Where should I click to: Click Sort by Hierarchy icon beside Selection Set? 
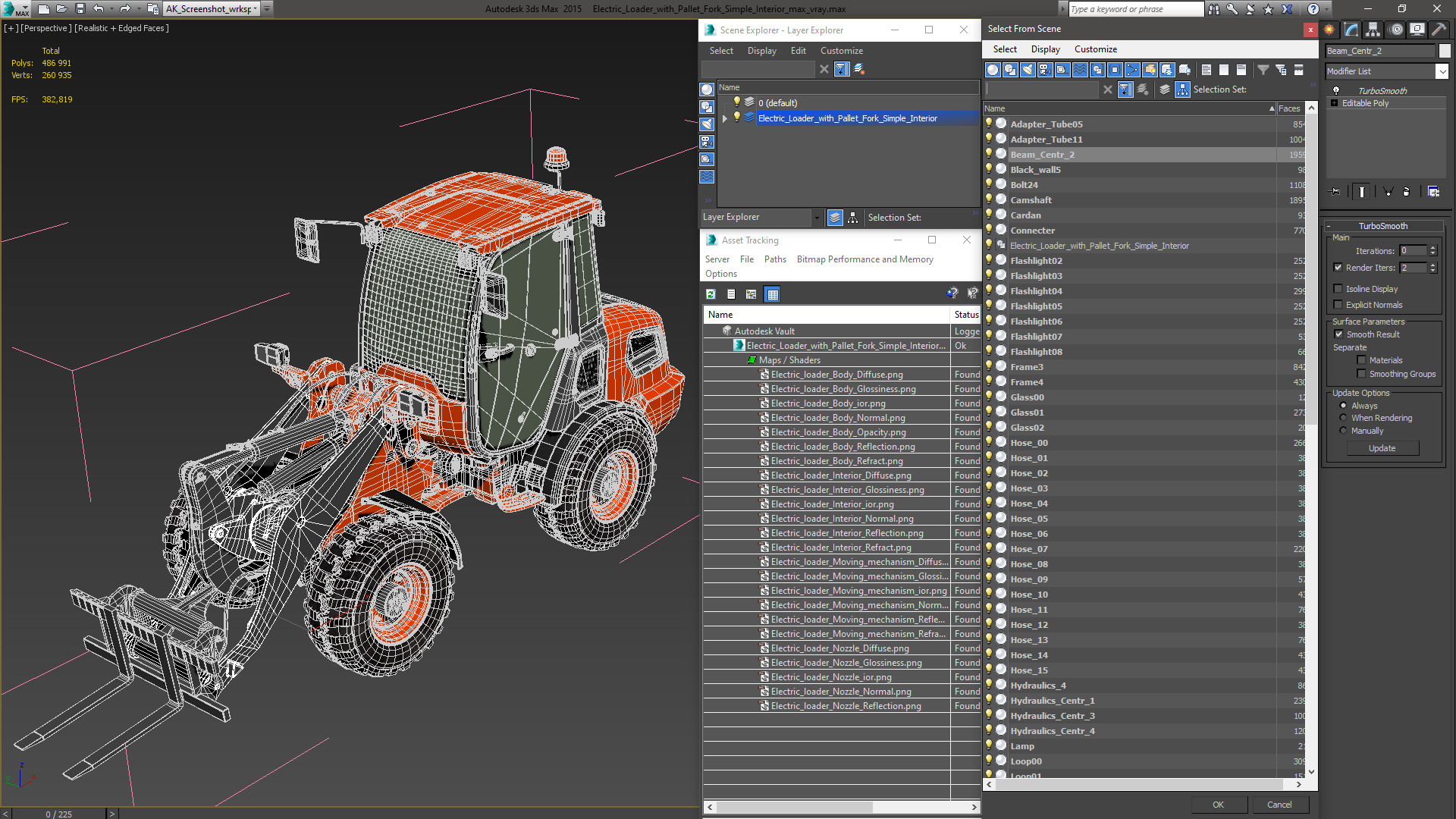pyautogui.click(x=1182, y=89)
